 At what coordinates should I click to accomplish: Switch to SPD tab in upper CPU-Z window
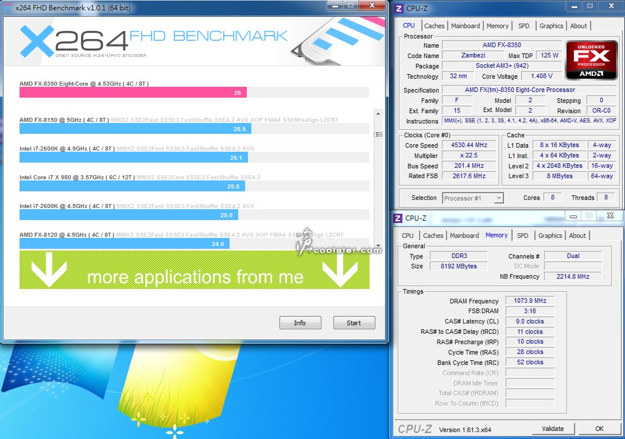coord(524,26)
